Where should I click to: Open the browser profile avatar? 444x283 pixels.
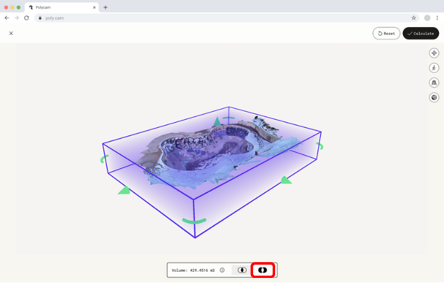pos(428,18)
